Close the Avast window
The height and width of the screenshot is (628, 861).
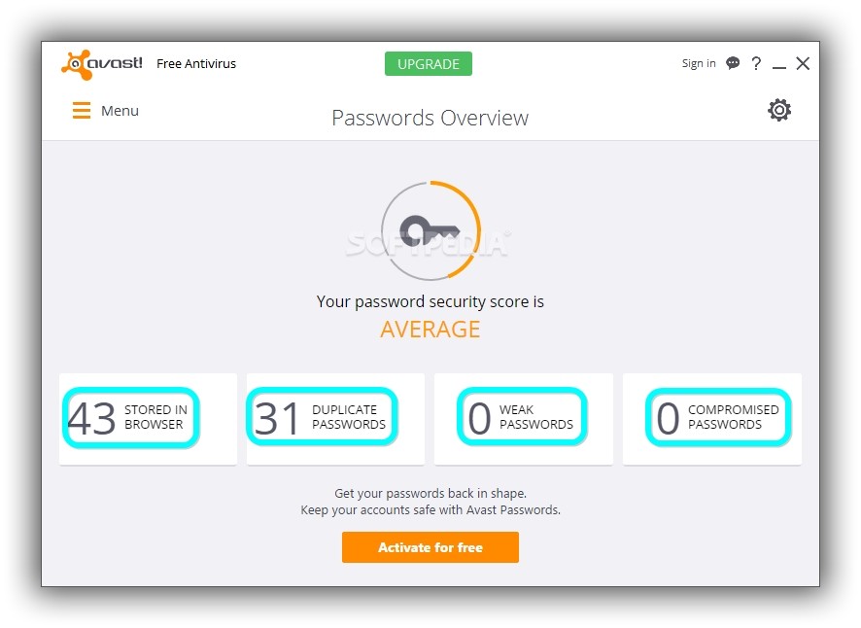[803, 64]
